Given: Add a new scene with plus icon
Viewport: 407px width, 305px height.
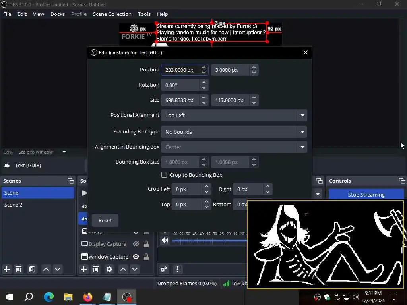Looking at the screenshot, I should 7,269.
